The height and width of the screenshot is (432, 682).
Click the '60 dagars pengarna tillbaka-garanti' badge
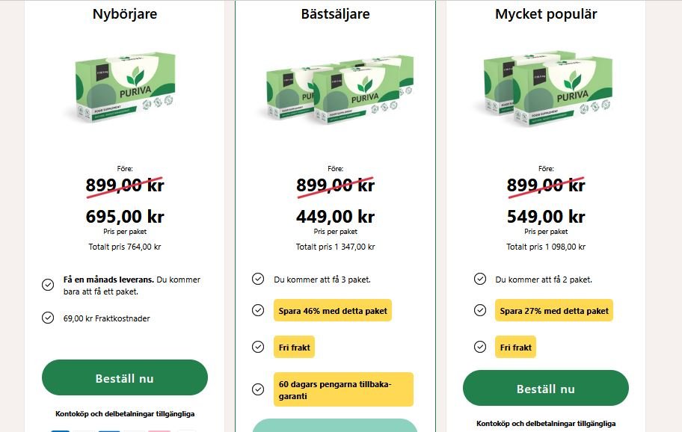[x=343, y=390]
